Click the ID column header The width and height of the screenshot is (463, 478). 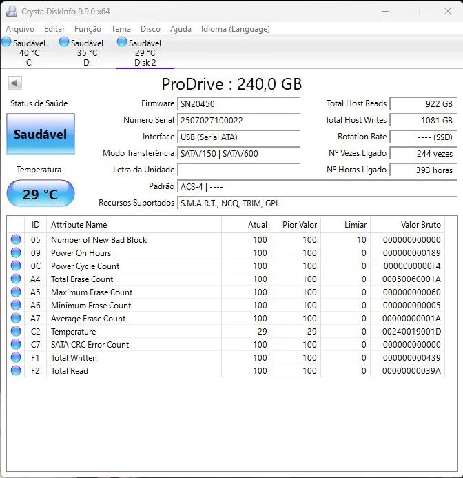coord(35,225)
